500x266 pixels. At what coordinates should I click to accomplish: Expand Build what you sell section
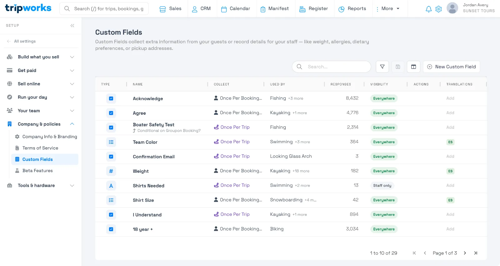pos(41,57)
